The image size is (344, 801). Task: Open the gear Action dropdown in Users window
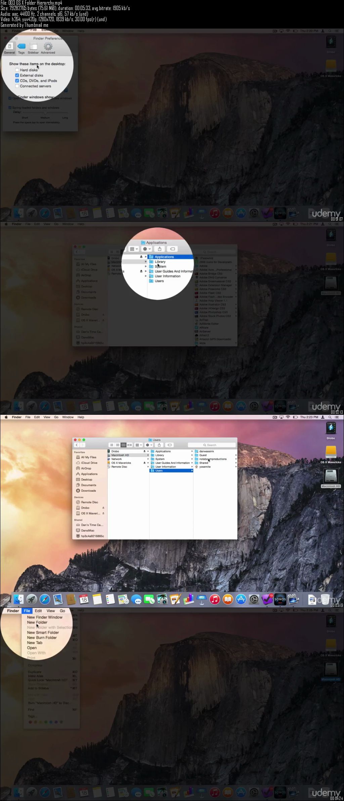point(149,445)
